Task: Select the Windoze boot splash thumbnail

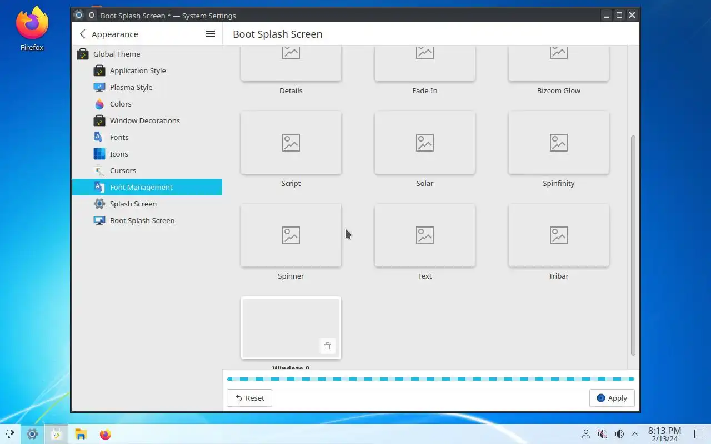Action: (291, 328)
